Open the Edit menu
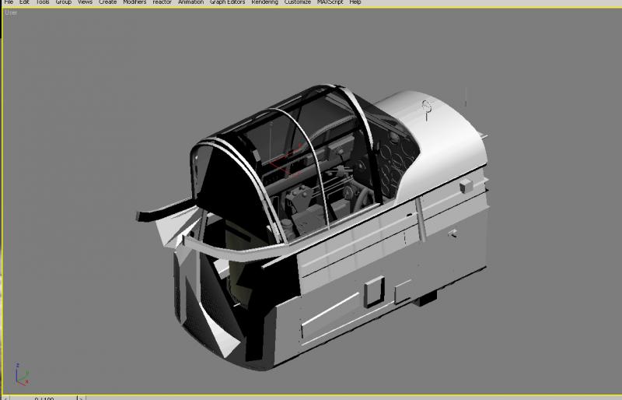 tap(24, 2)
